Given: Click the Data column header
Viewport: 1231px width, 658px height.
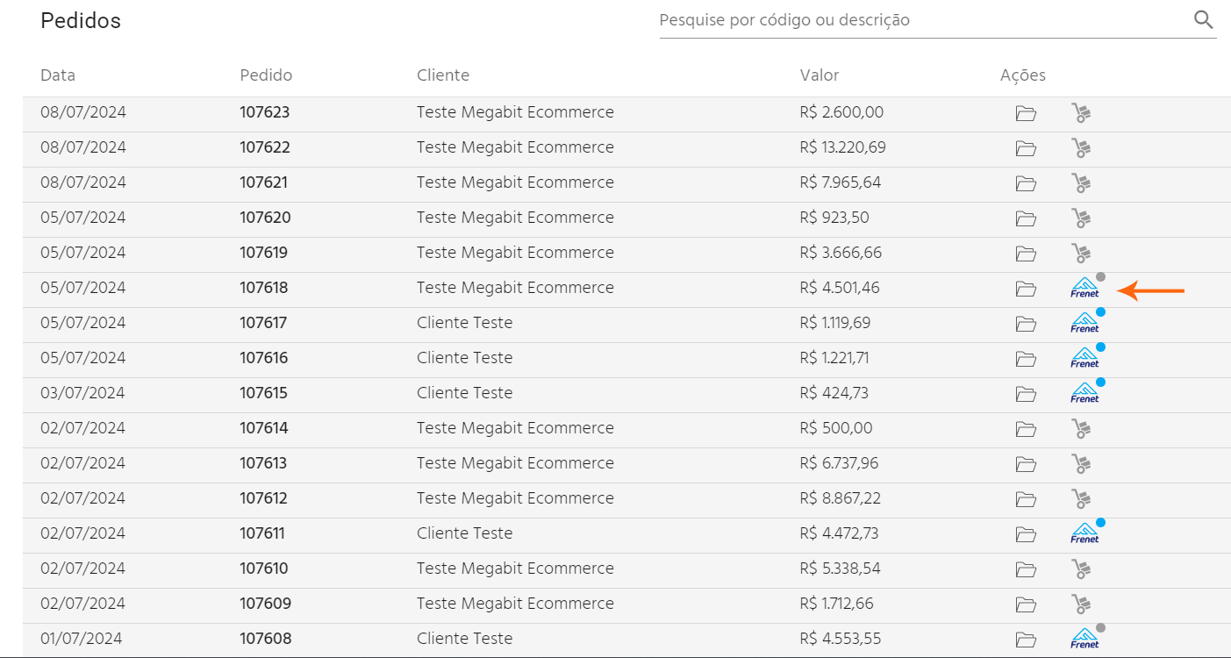Looking at the screenshot, I should coord(58,75).
